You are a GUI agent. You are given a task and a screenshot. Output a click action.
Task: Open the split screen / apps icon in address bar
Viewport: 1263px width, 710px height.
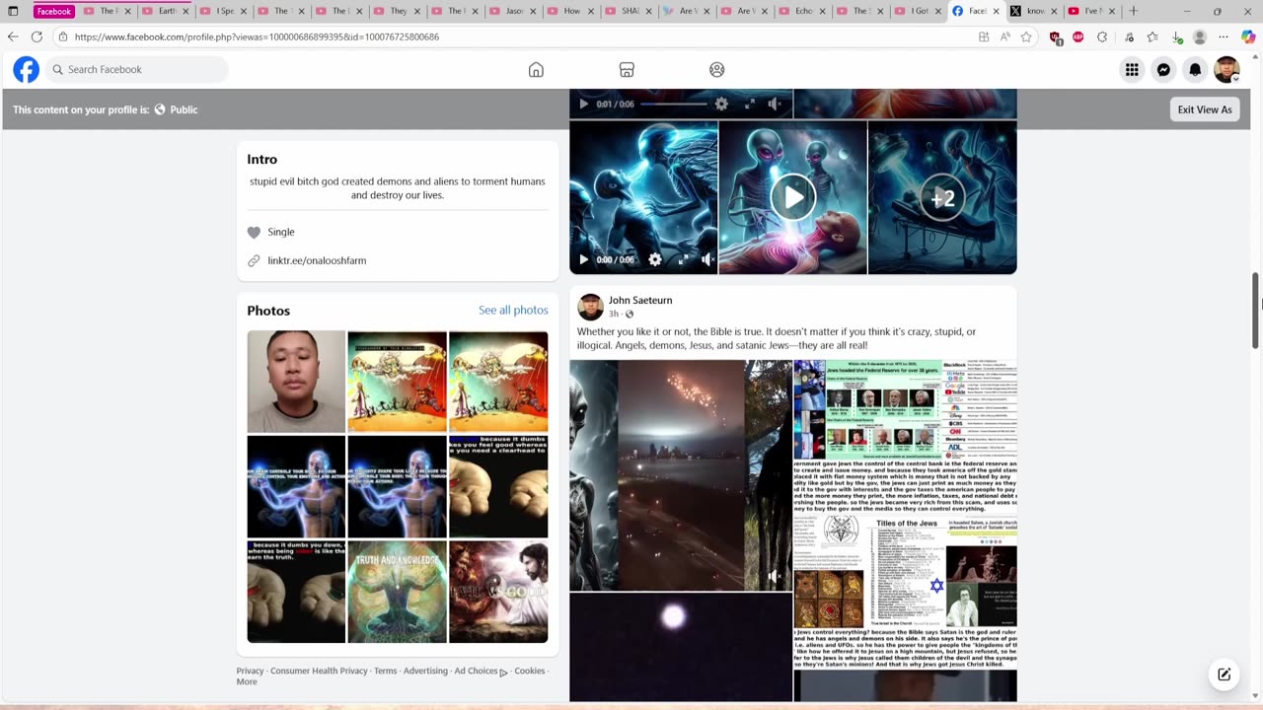coord(984,36)
